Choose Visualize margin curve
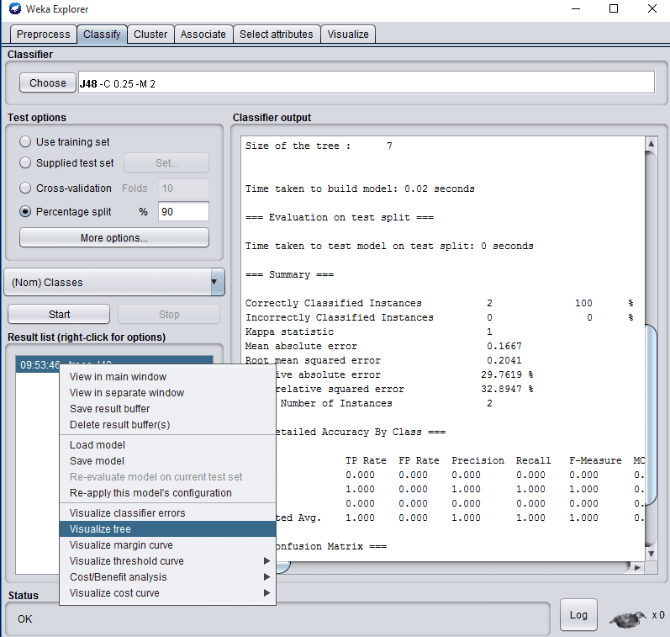The height and width of the screenshot is (637, 670). pyautogui.click(x=167, y=545)
